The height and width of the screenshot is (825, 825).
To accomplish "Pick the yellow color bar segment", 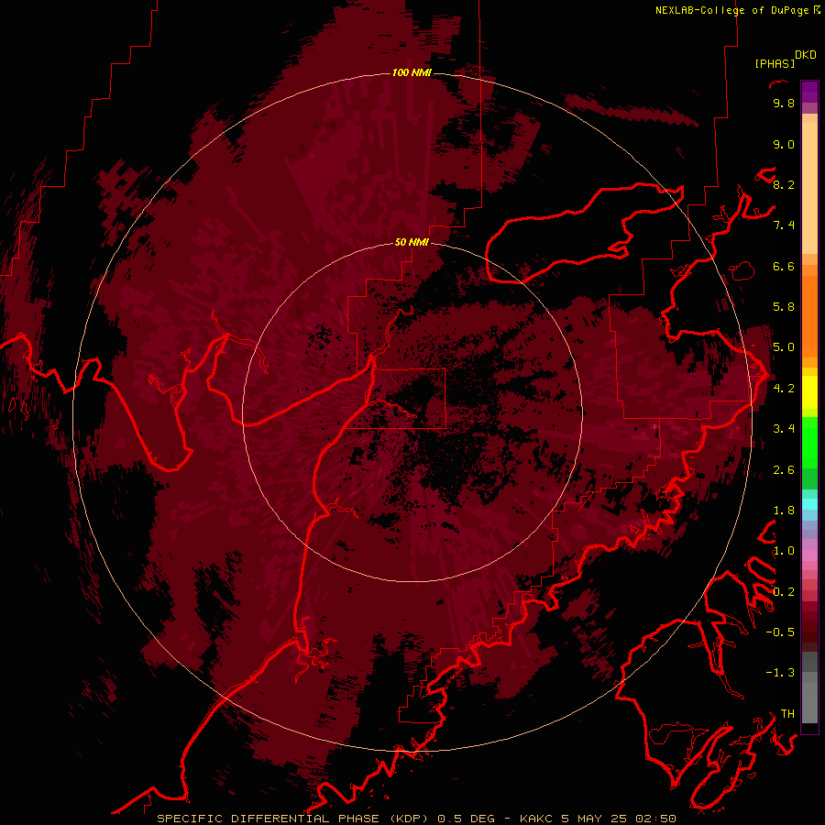I will click(809, 392).
